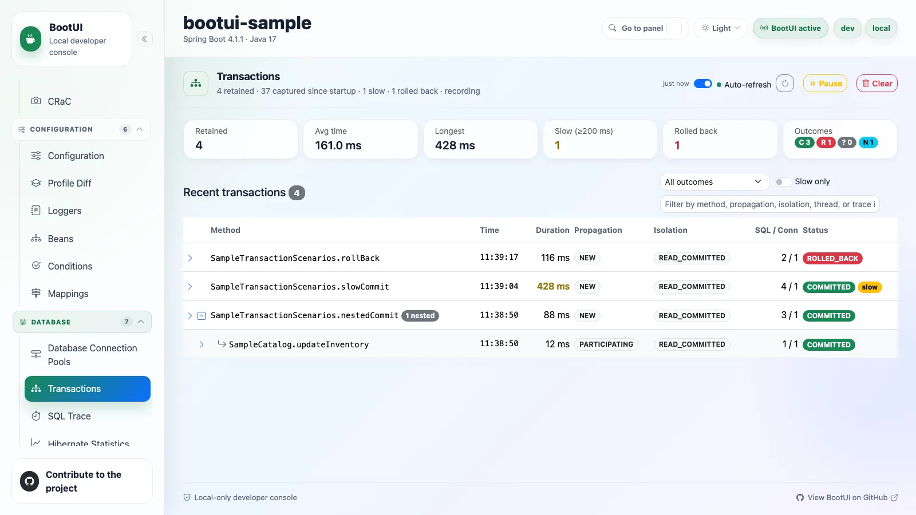The image size is (916, 515).
Task: Enable the Slow only toggle
Action: [x=783, y=182]
